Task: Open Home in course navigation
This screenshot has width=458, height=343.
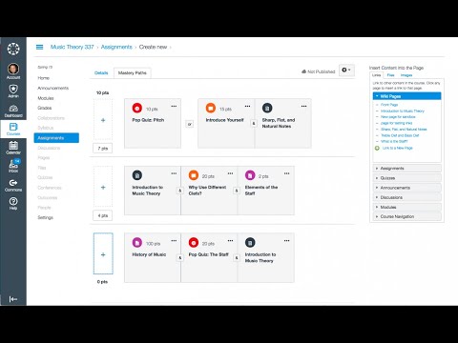Action: tap(44, 78)
